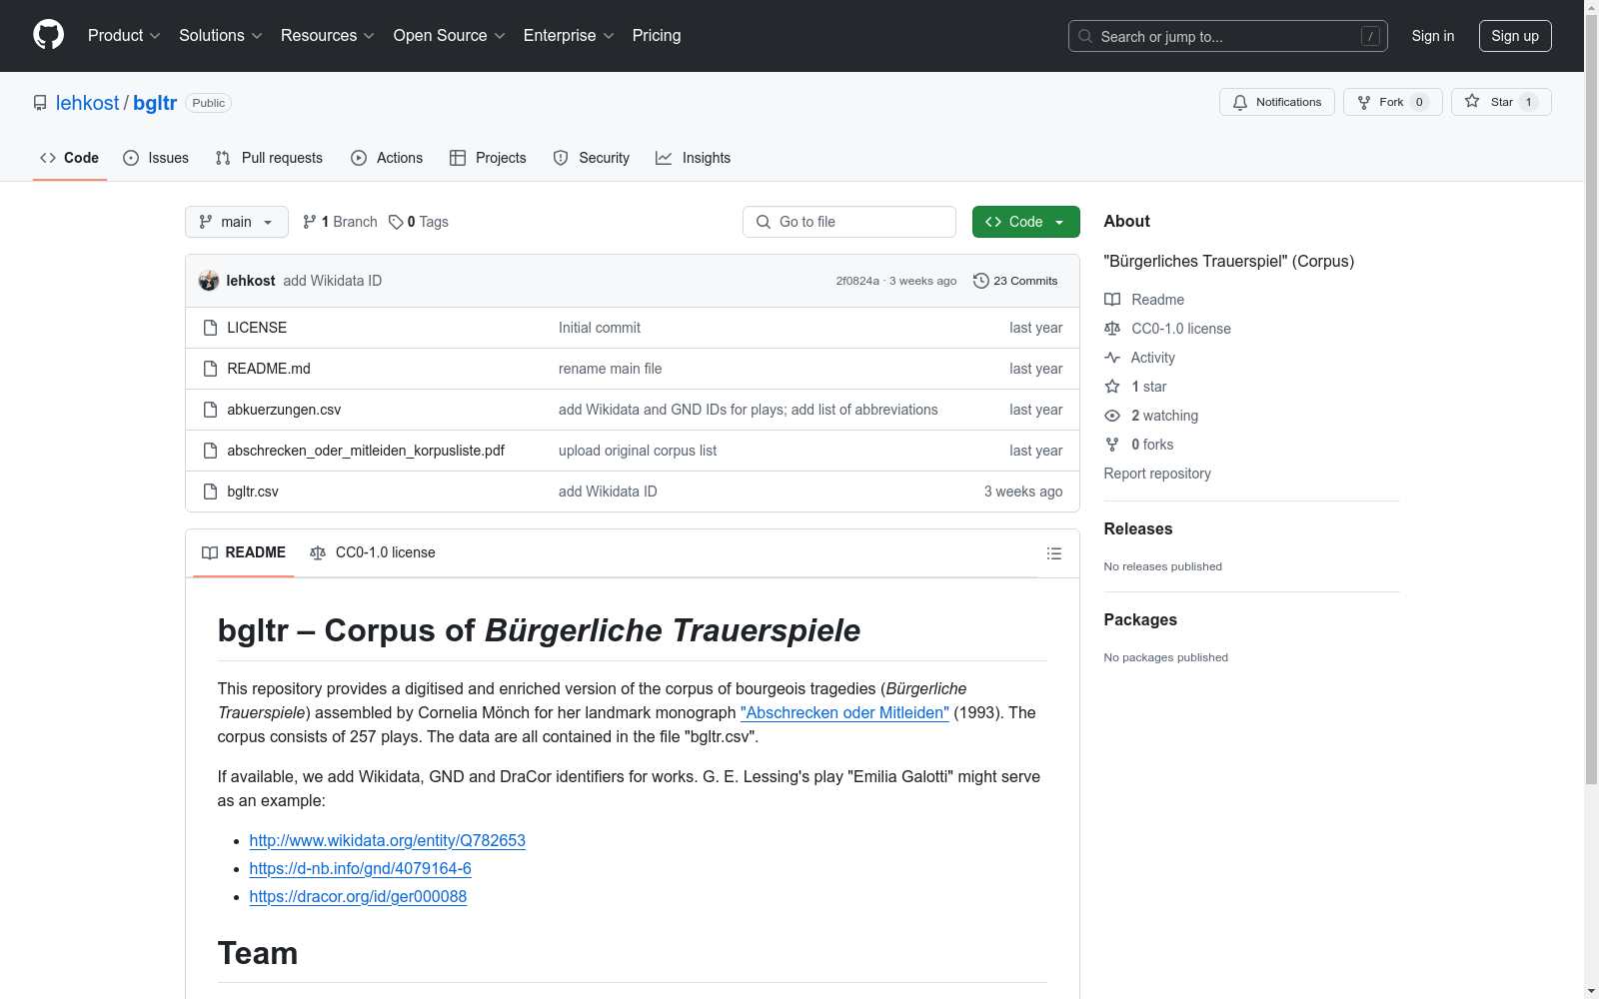Viewport: 1599px width, 999px height.
Task: Expand the Resources dropdown
Action: coord(328,36)
